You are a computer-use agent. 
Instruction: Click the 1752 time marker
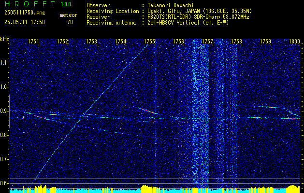point(62,41)
